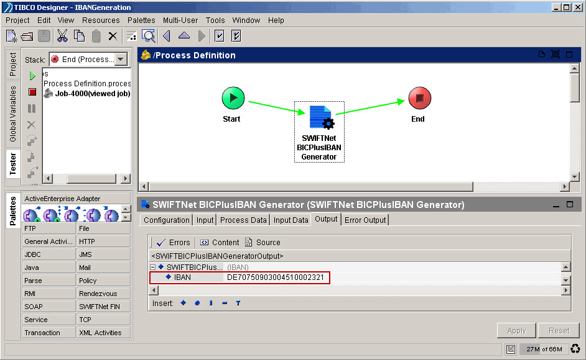This screenshot has width=586, height=360.
Task: Click the circle Insert icon
Action: [197, 304]
